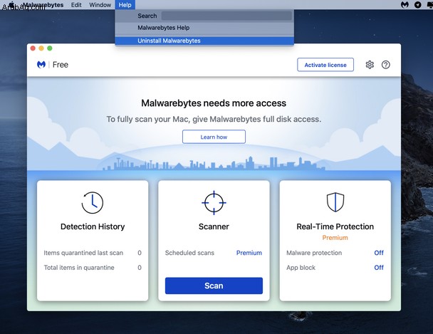Minimize the window with yellow button
Viewport: 433px width, 334px height.
[41, 48]
